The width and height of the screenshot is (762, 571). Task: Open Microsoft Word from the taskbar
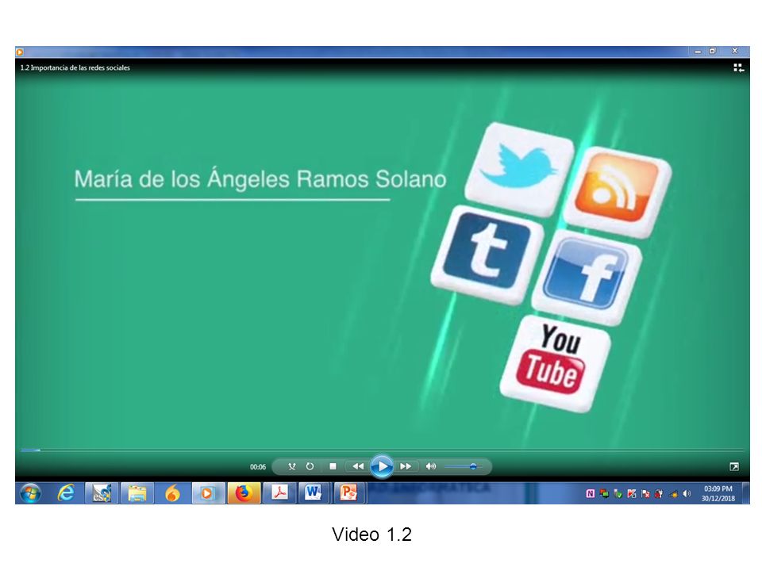tap(314, 493)
